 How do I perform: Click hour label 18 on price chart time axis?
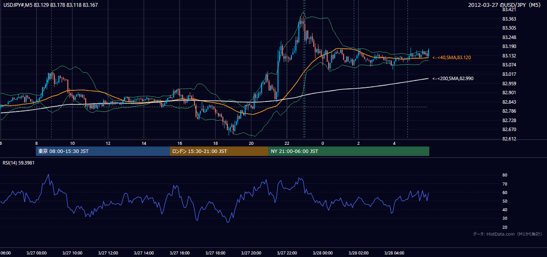click(215, 143)
